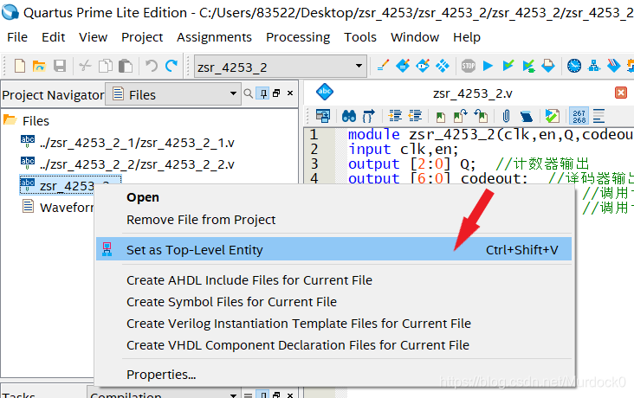The width and height of the screenshot is (634, 398).
Task: Open the Files view dropdown in navigator
Action: (x=173, y=94)
